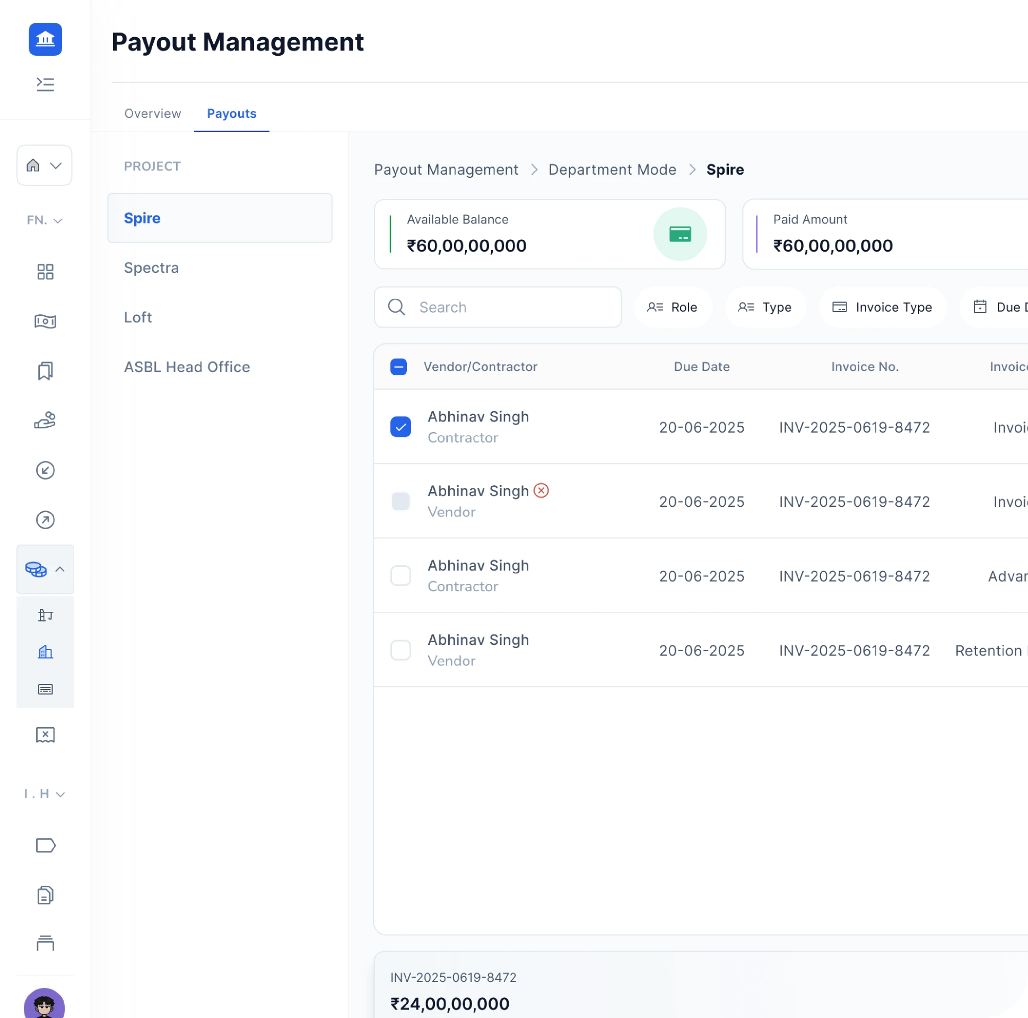Toggle the sidebar collapse menu icon

pos(45,84)
